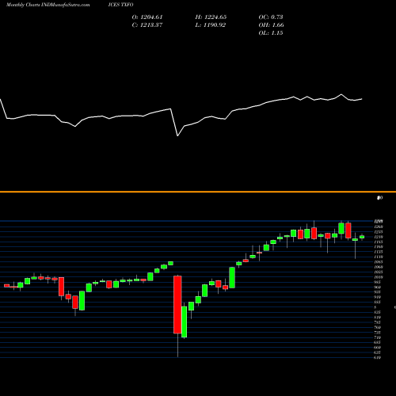
Task: Click the 610 price axis label
Action: pyautogui.click(x=378, y=357)
